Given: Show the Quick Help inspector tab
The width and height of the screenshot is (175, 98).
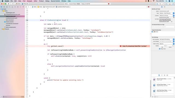Looking at the screenshot, I should [x=165, y=7].
